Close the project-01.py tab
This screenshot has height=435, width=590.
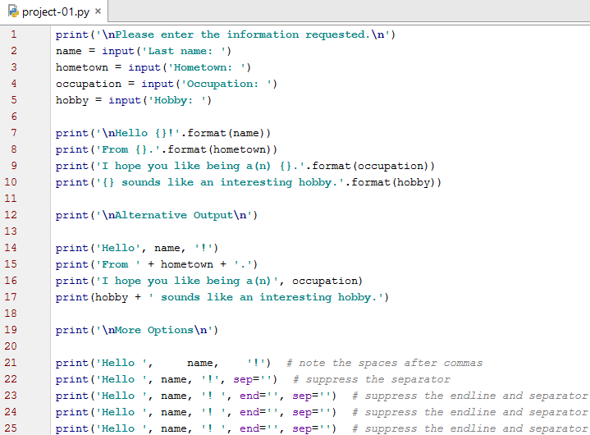[x=98, y=11]
